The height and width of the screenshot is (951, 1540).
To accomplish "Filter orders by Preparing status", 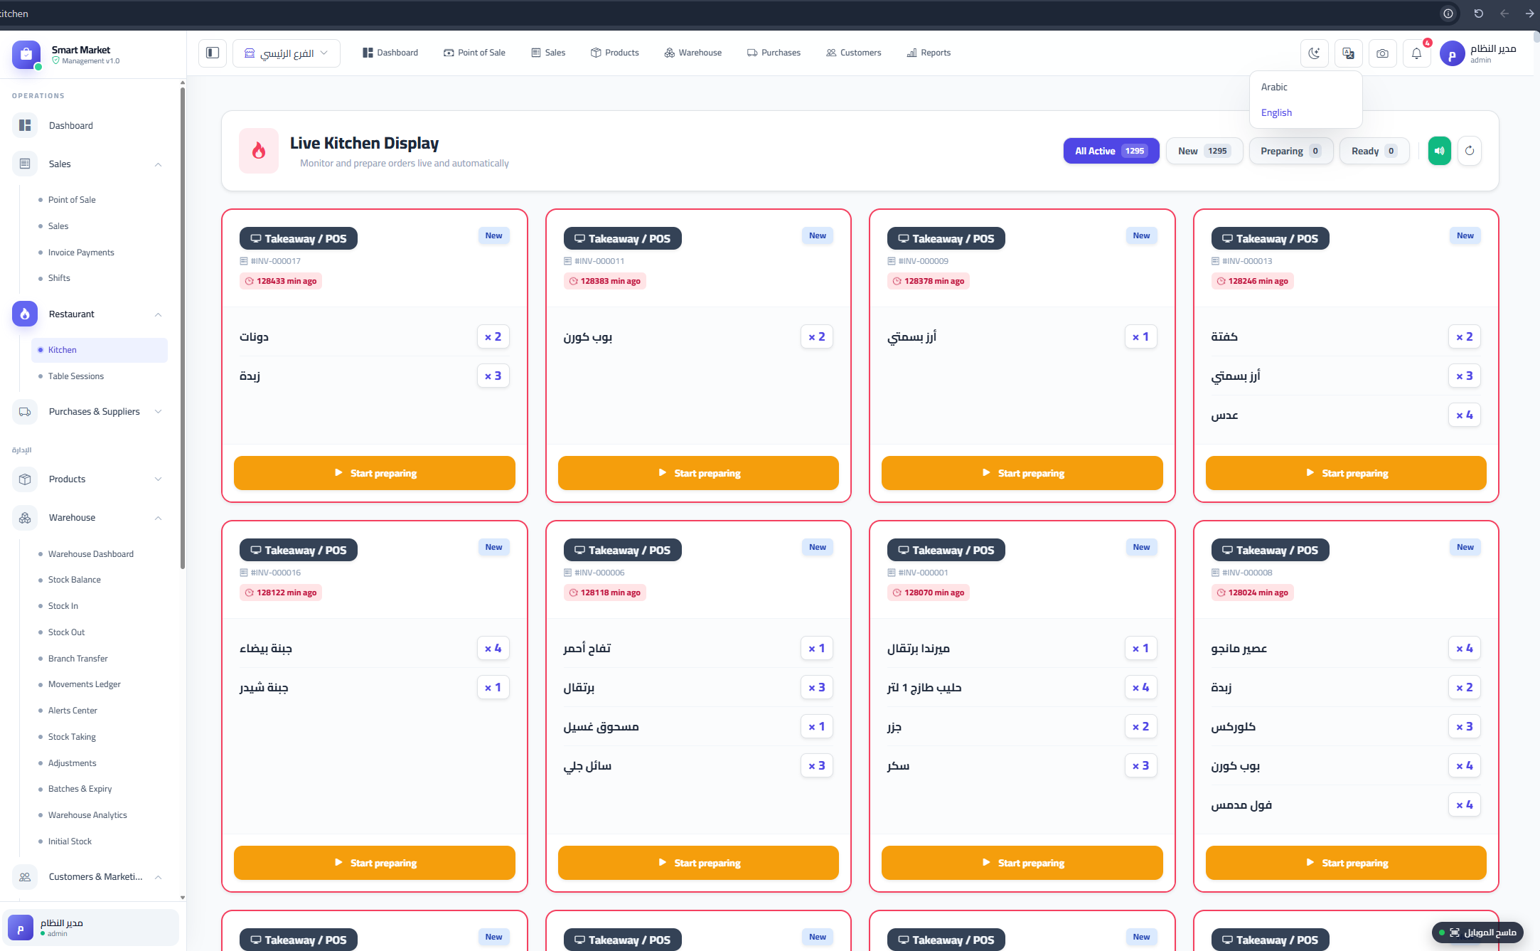I will click(1291, 151).
